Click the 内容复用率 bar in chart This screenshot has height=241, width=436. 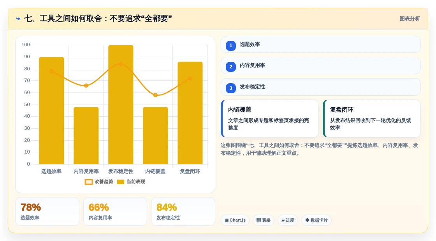86,136
